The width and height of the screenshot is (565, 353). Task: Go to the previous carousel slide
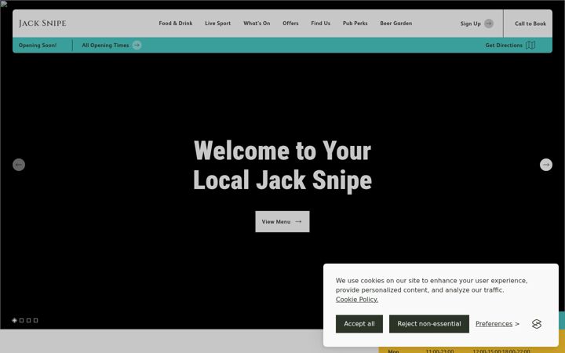(x=19, y=165)
